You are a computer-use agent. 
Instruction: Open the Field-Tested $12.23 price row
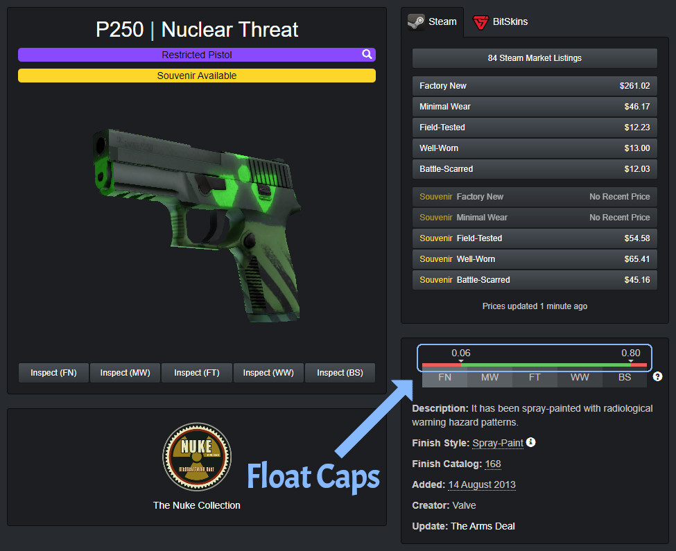(x=535, y=127)
